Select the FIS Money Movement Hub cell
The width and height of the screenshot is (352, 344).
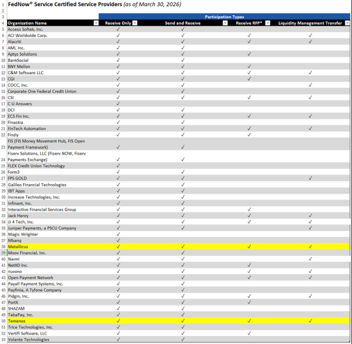(53, 144)
